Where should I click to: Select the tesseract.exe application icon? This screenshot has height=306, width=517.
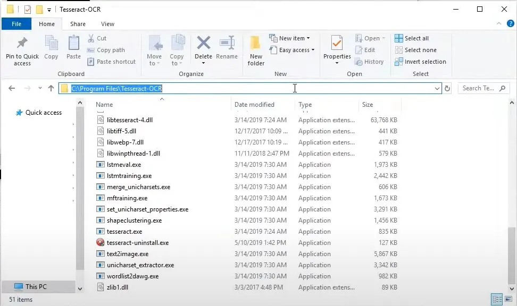[x=100, y=231]
